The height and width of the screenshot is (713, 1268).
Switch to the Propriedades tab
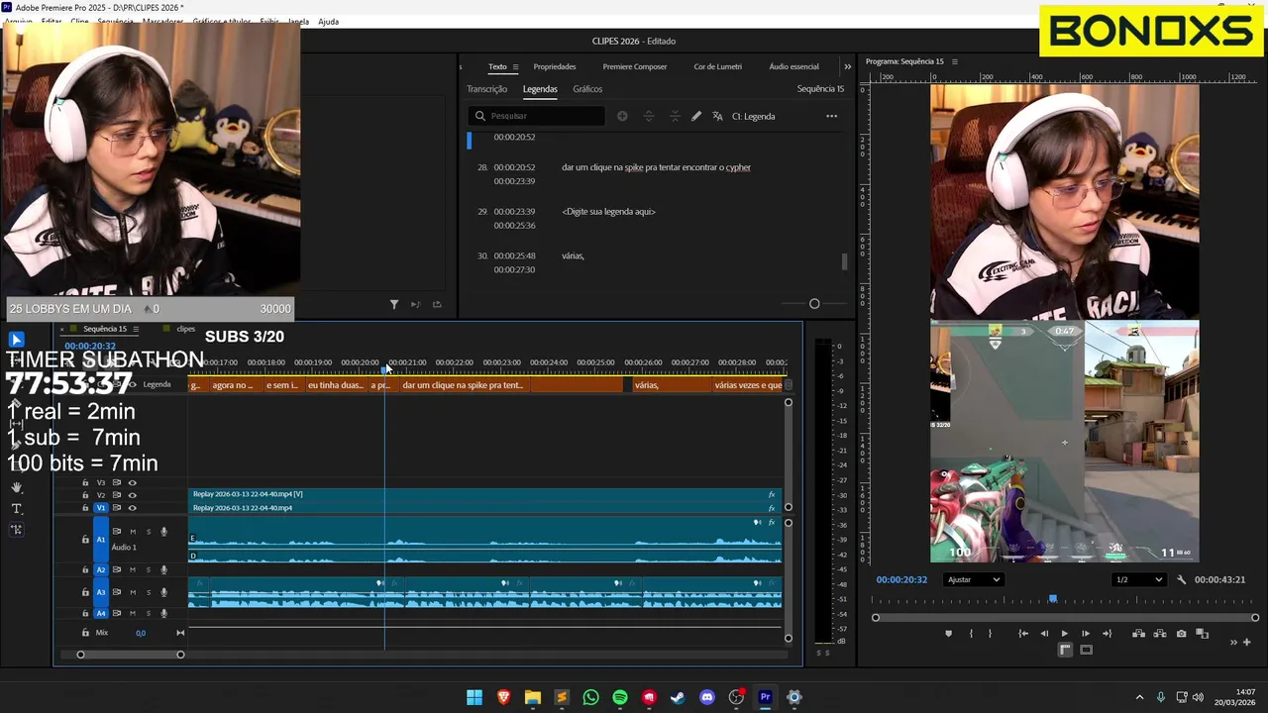(x=555, y=66)
